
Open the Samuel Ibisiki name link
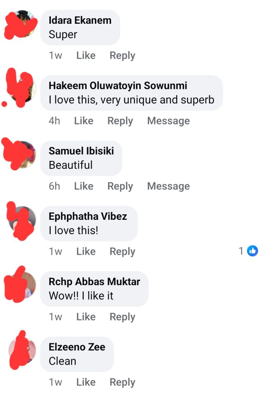tap(81, 151)
